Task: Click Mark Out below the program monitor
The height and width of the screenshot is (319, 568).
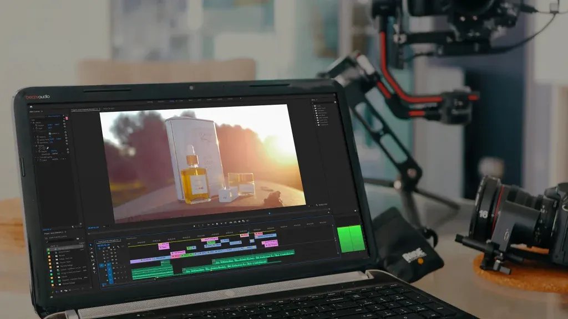Action: 202,225
